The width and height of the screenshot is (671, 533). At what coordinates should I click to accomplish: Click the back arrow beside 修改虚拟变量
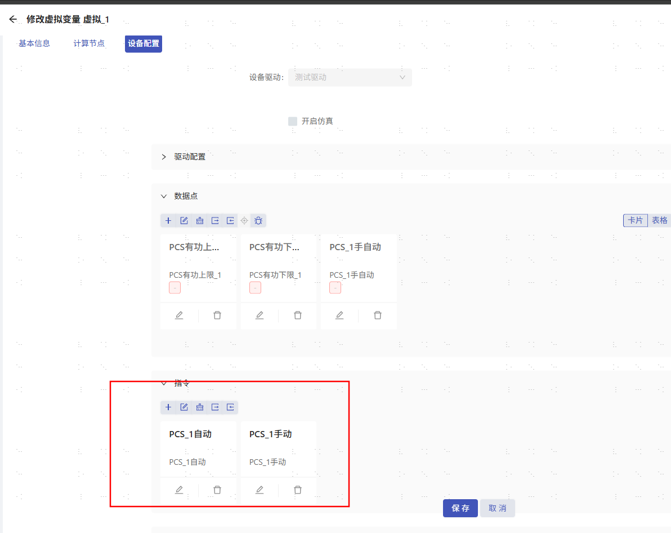click(13, 19)
